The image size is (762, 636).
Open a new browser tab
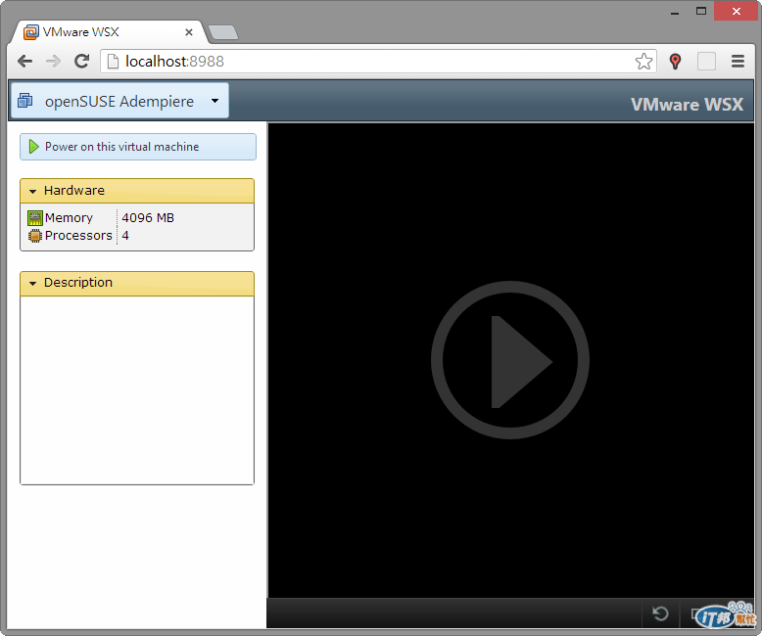pos(223,32)
